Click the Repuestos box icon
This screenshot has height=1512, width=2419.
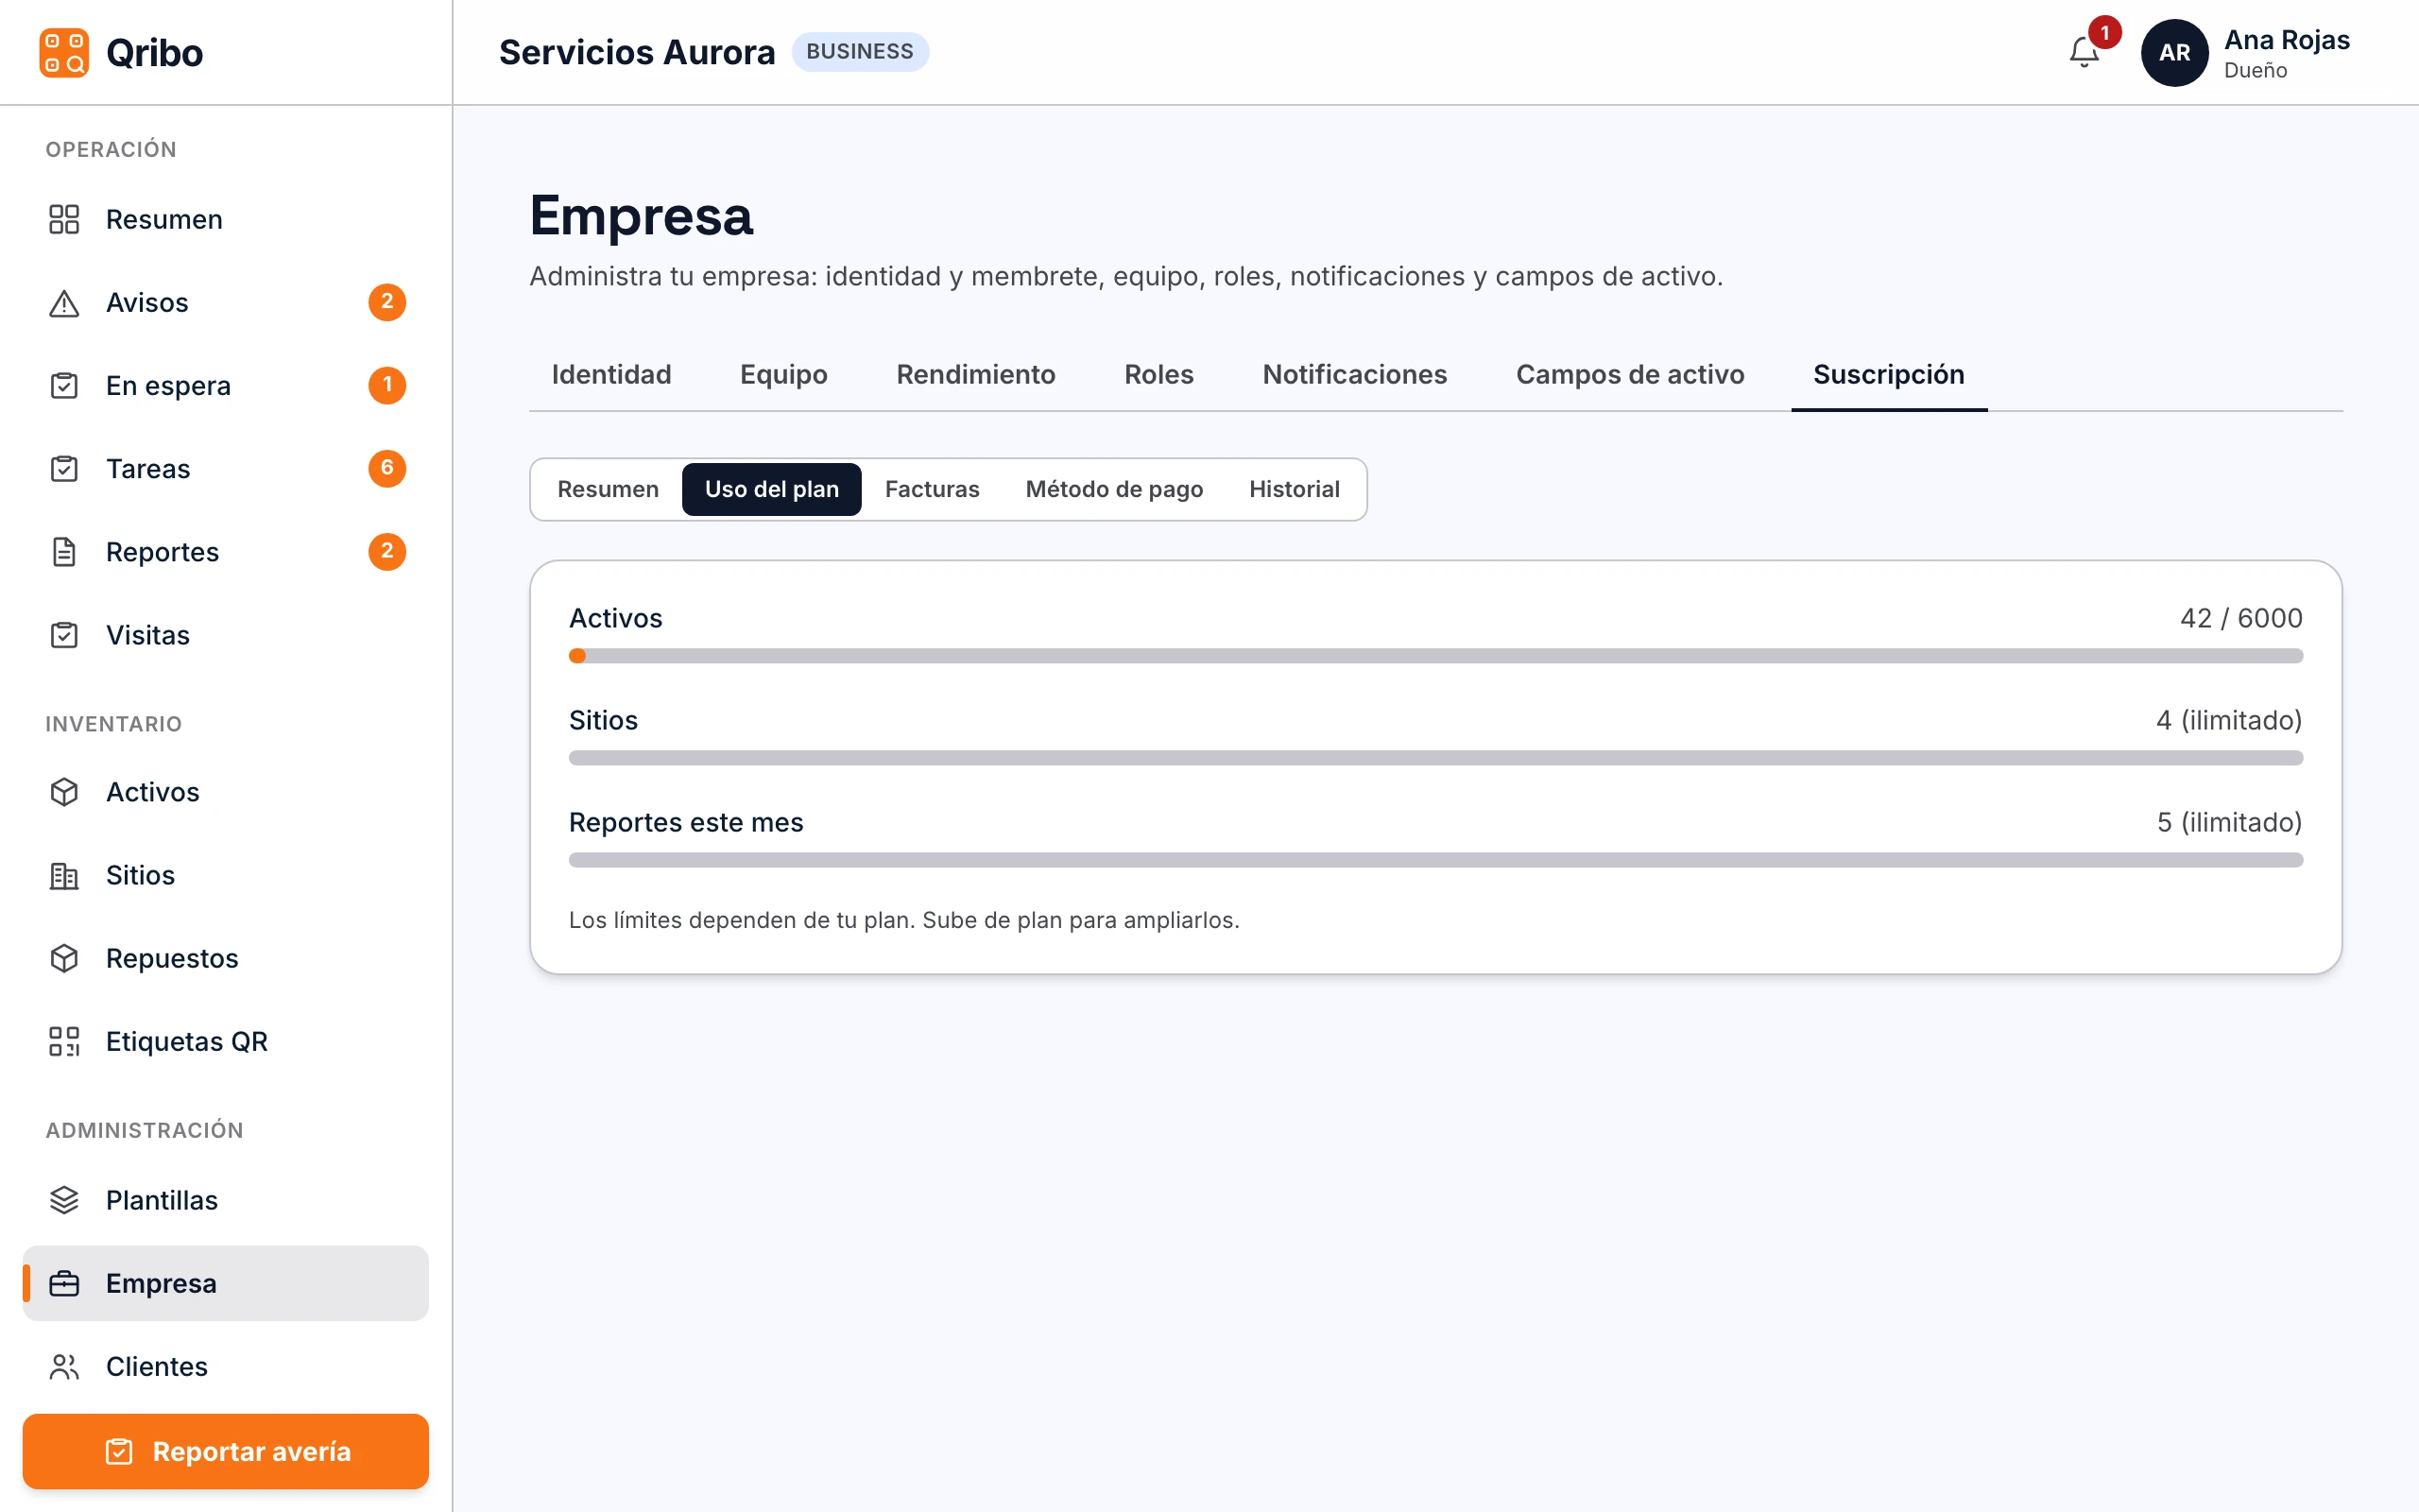point(64,958)
